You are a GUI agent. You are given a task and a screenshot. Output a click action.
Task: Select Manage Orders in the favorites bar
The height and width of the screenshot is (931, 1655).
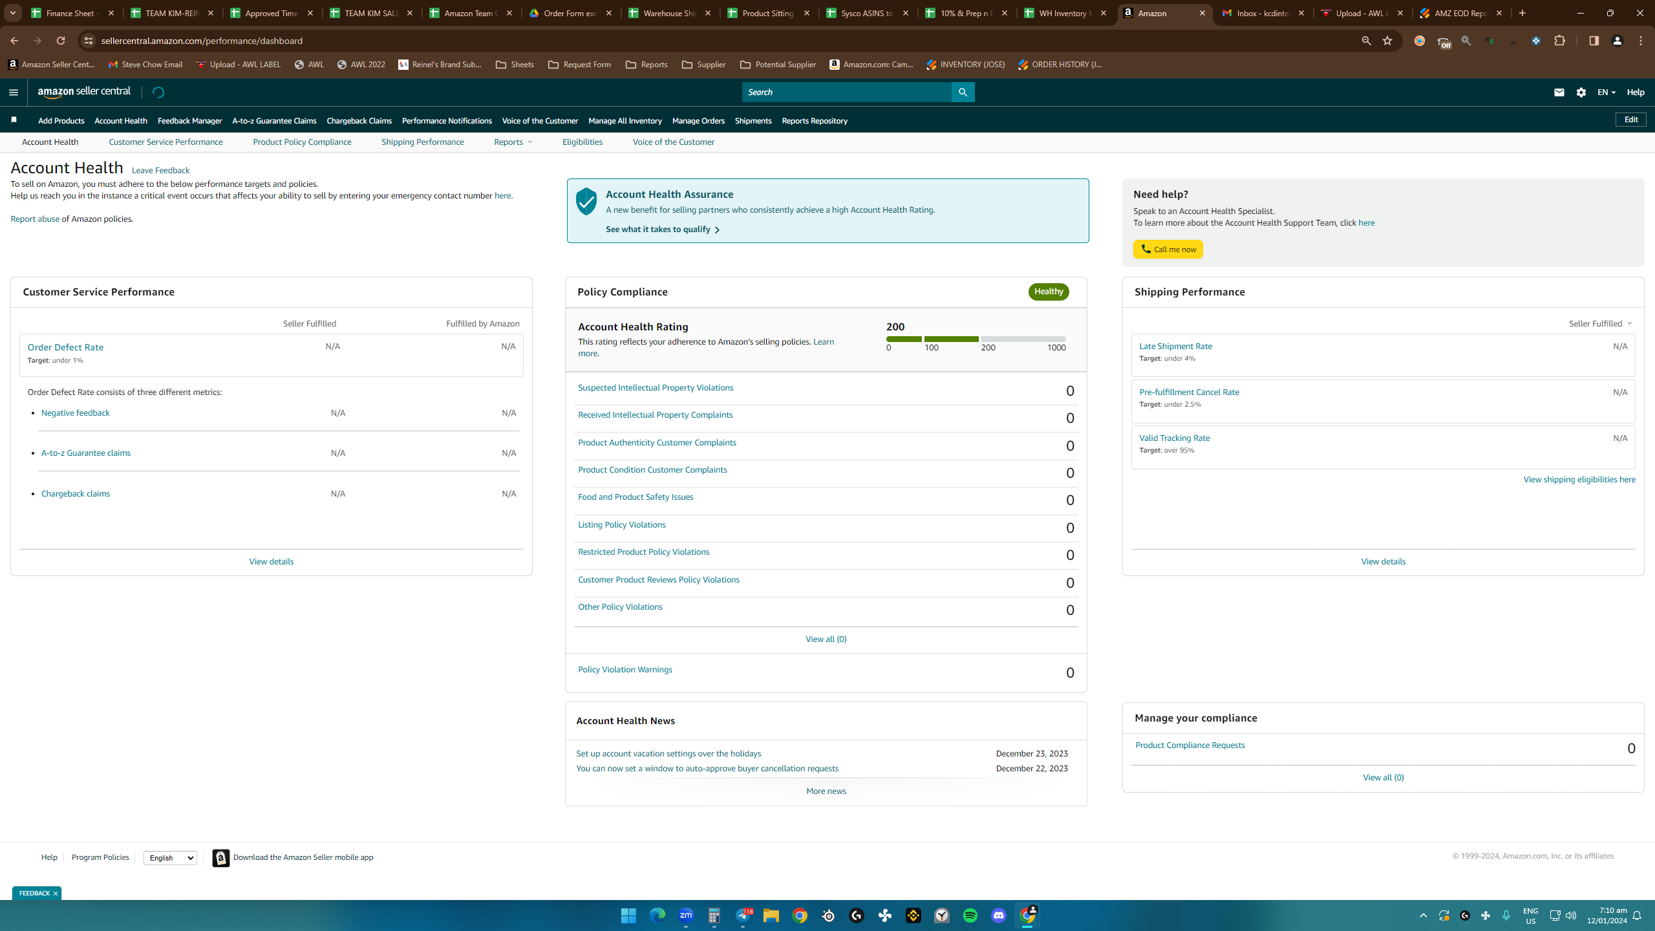tap(698, 121)
